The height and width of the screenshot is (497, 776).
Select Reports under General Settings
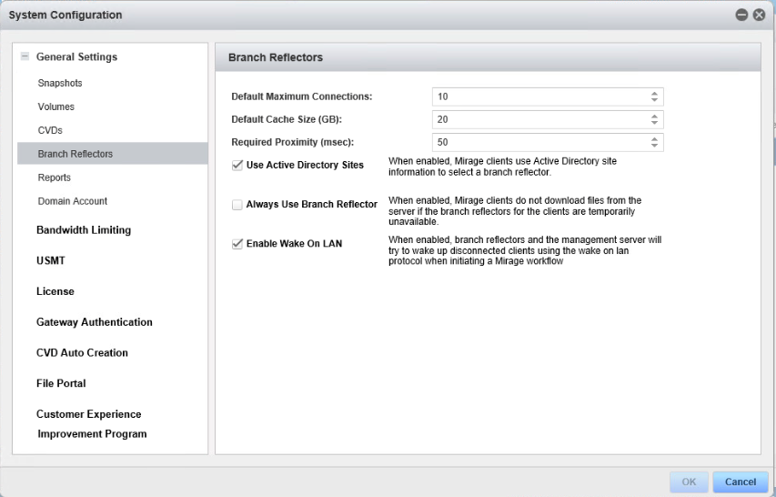[x=55, y=177]
